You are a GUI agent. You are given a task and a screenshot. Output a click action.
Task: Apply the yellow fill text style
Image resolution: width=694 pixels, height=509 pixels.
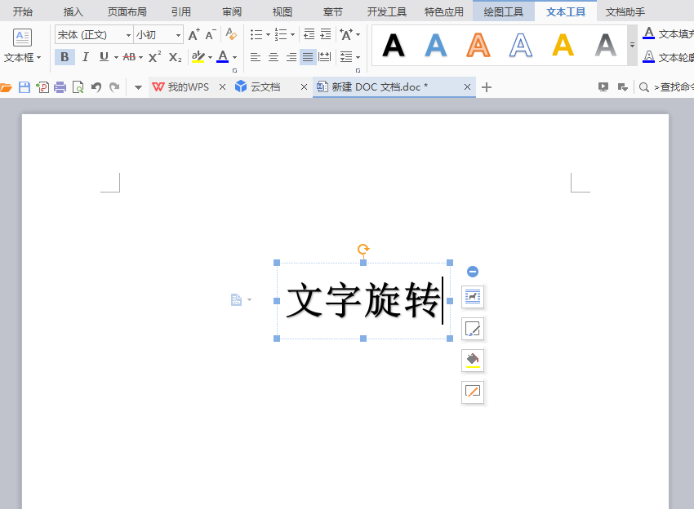(563, 46)
